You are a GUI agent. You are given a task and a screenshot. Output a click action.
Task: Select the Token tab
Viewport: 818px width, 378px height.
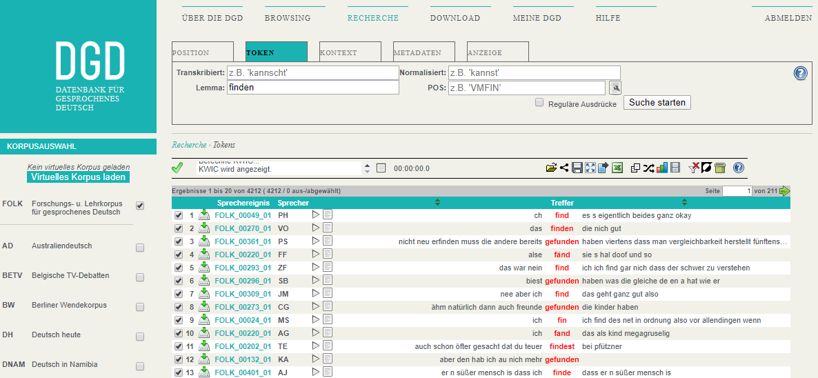277,52
